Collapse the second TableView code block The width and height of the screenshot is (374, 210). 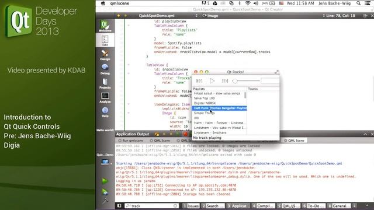click(129, 65)
